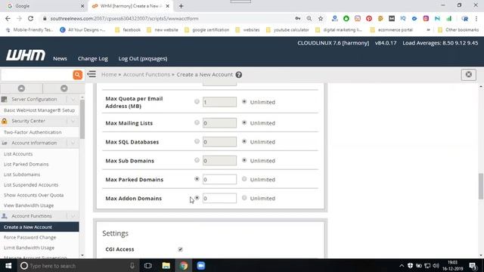Expand bookmarks overflow chevron
The width and height of the screenshot is (484, 272).
[x=428, y=30]
